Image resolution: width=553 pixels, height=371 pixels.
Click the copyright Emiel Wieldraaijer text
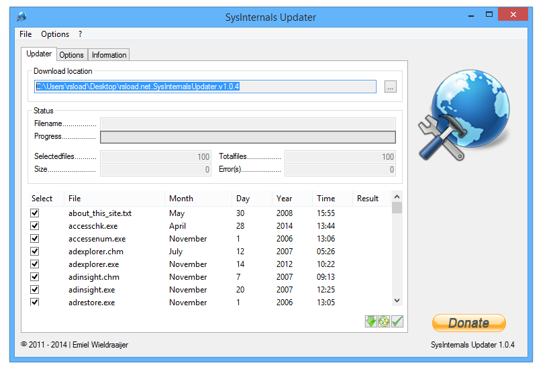[x=74, y=345]
